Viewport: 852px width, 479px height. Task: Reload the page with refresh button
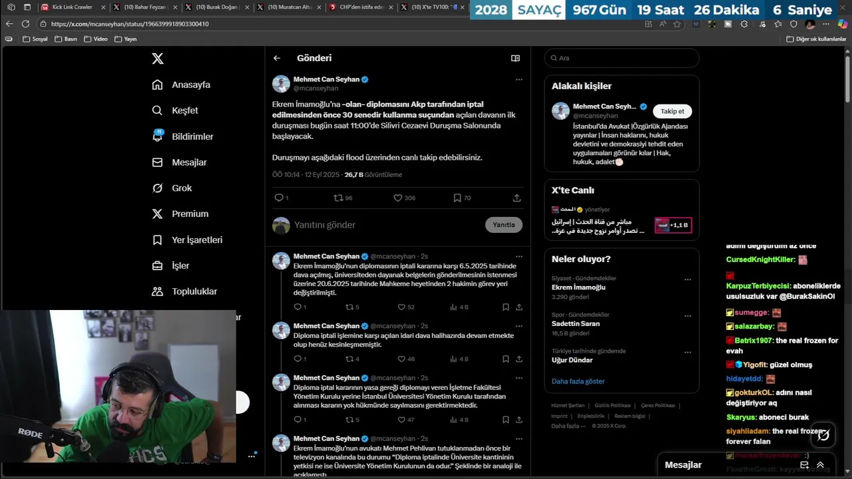tap(25, 23)
